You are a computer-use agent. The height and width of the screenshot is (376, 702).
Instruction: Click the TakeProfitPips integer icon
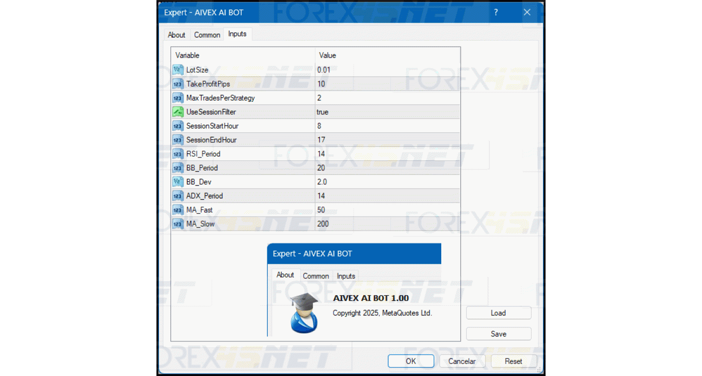(x=178, y=84)
